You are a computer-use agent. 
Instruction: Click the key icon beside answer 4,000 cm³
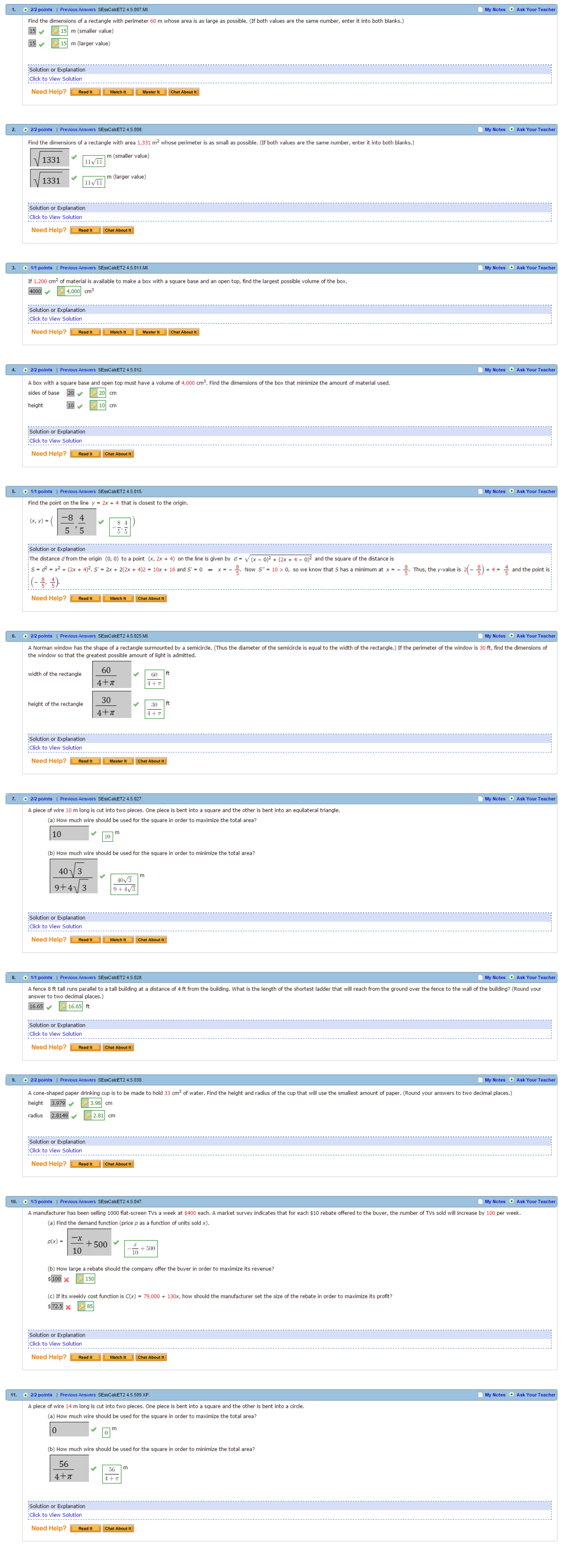point(61,292)
